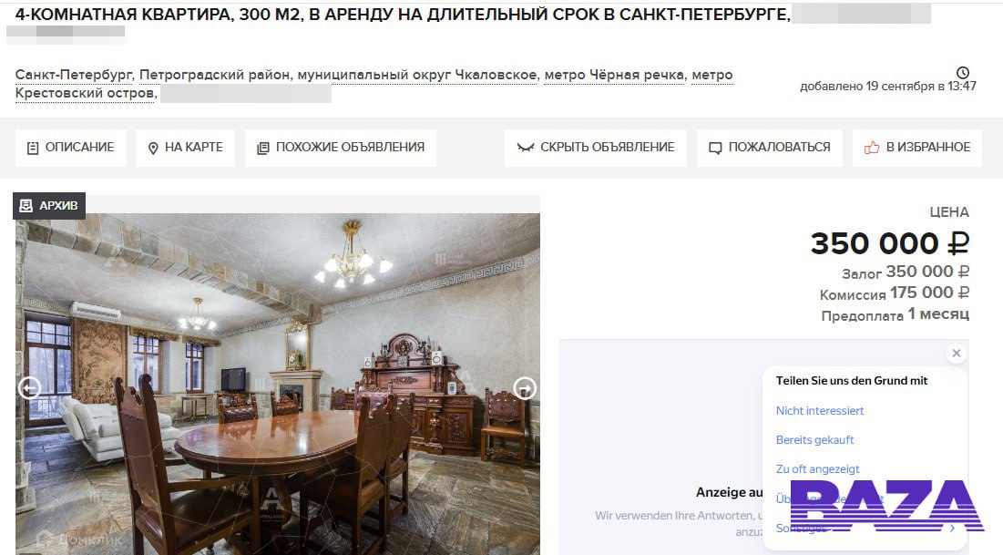Select 'Bereits gekauft' reason
This screenshot has width=1003, height=555.
point(814,440)
